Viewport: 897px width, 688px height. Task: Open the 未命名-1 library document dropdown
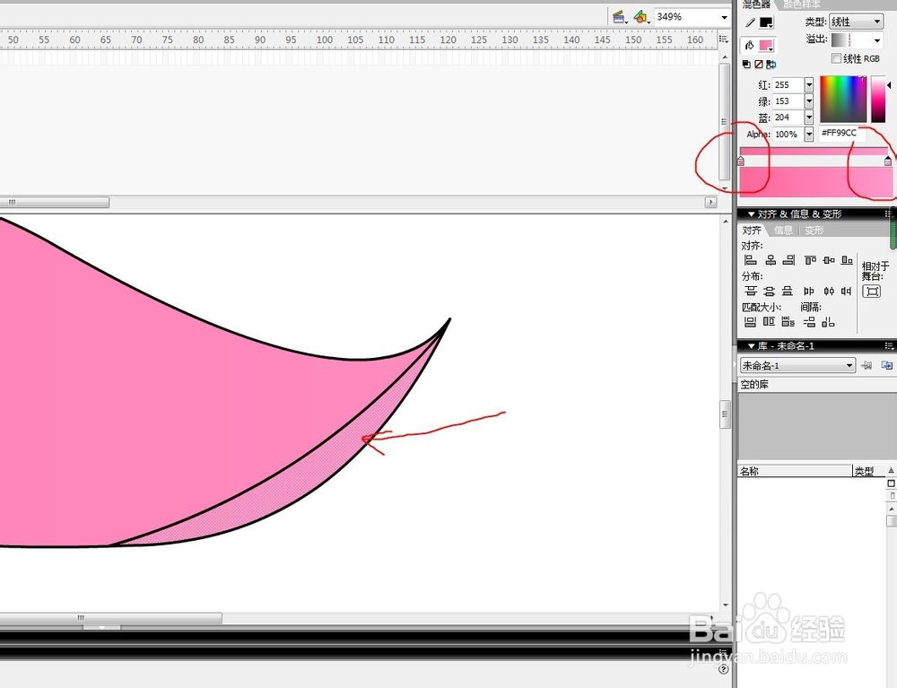click(797, 365)
